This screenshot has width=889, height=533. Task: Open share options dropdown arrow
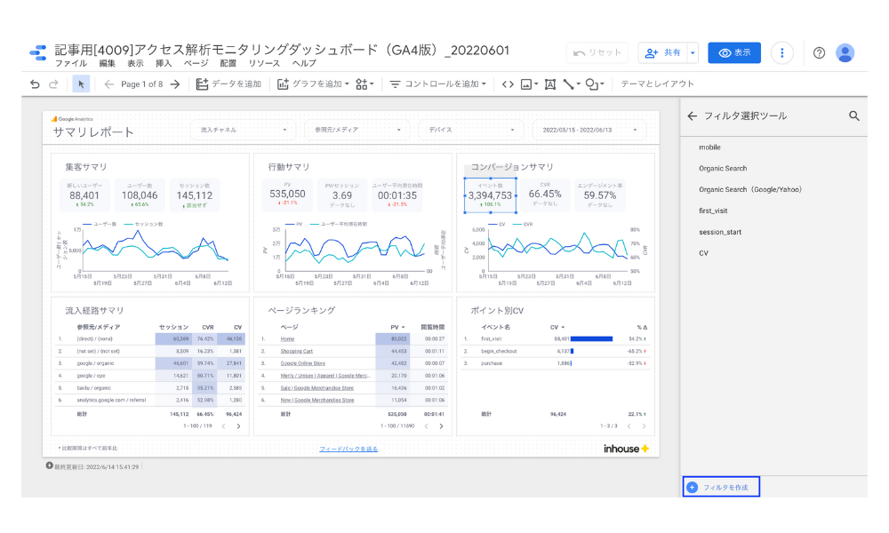693,52
